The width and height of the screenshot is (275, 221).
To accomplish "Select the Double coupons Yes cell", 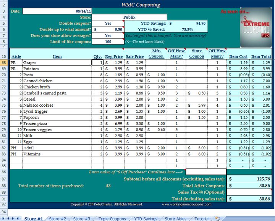I will (x=108, y=23).
